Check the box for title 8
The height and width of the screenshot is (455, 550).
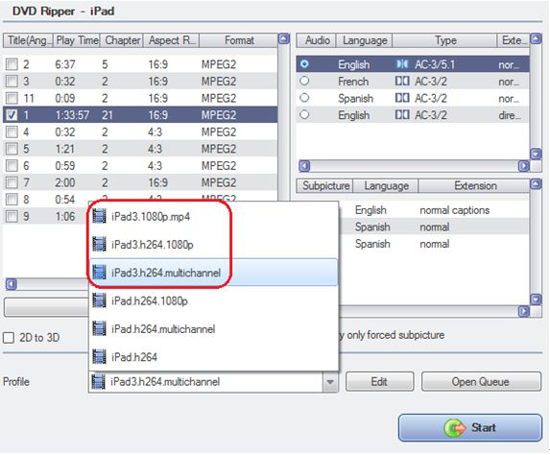click(12, 200)
